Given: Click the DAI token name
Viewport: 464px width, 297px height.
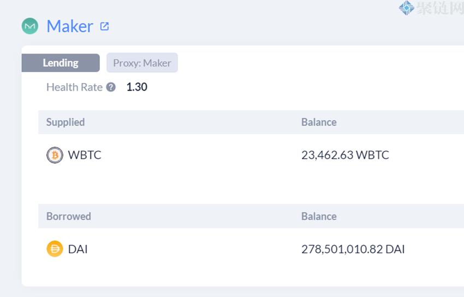Looking at the screenshot, I should coord(78,250).
